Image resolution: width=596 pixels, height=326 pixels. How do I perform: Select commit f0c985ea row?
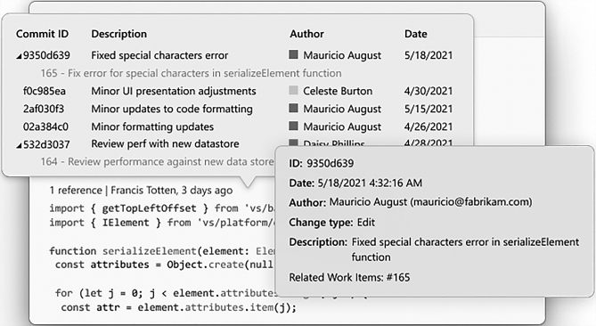point(238,91)
